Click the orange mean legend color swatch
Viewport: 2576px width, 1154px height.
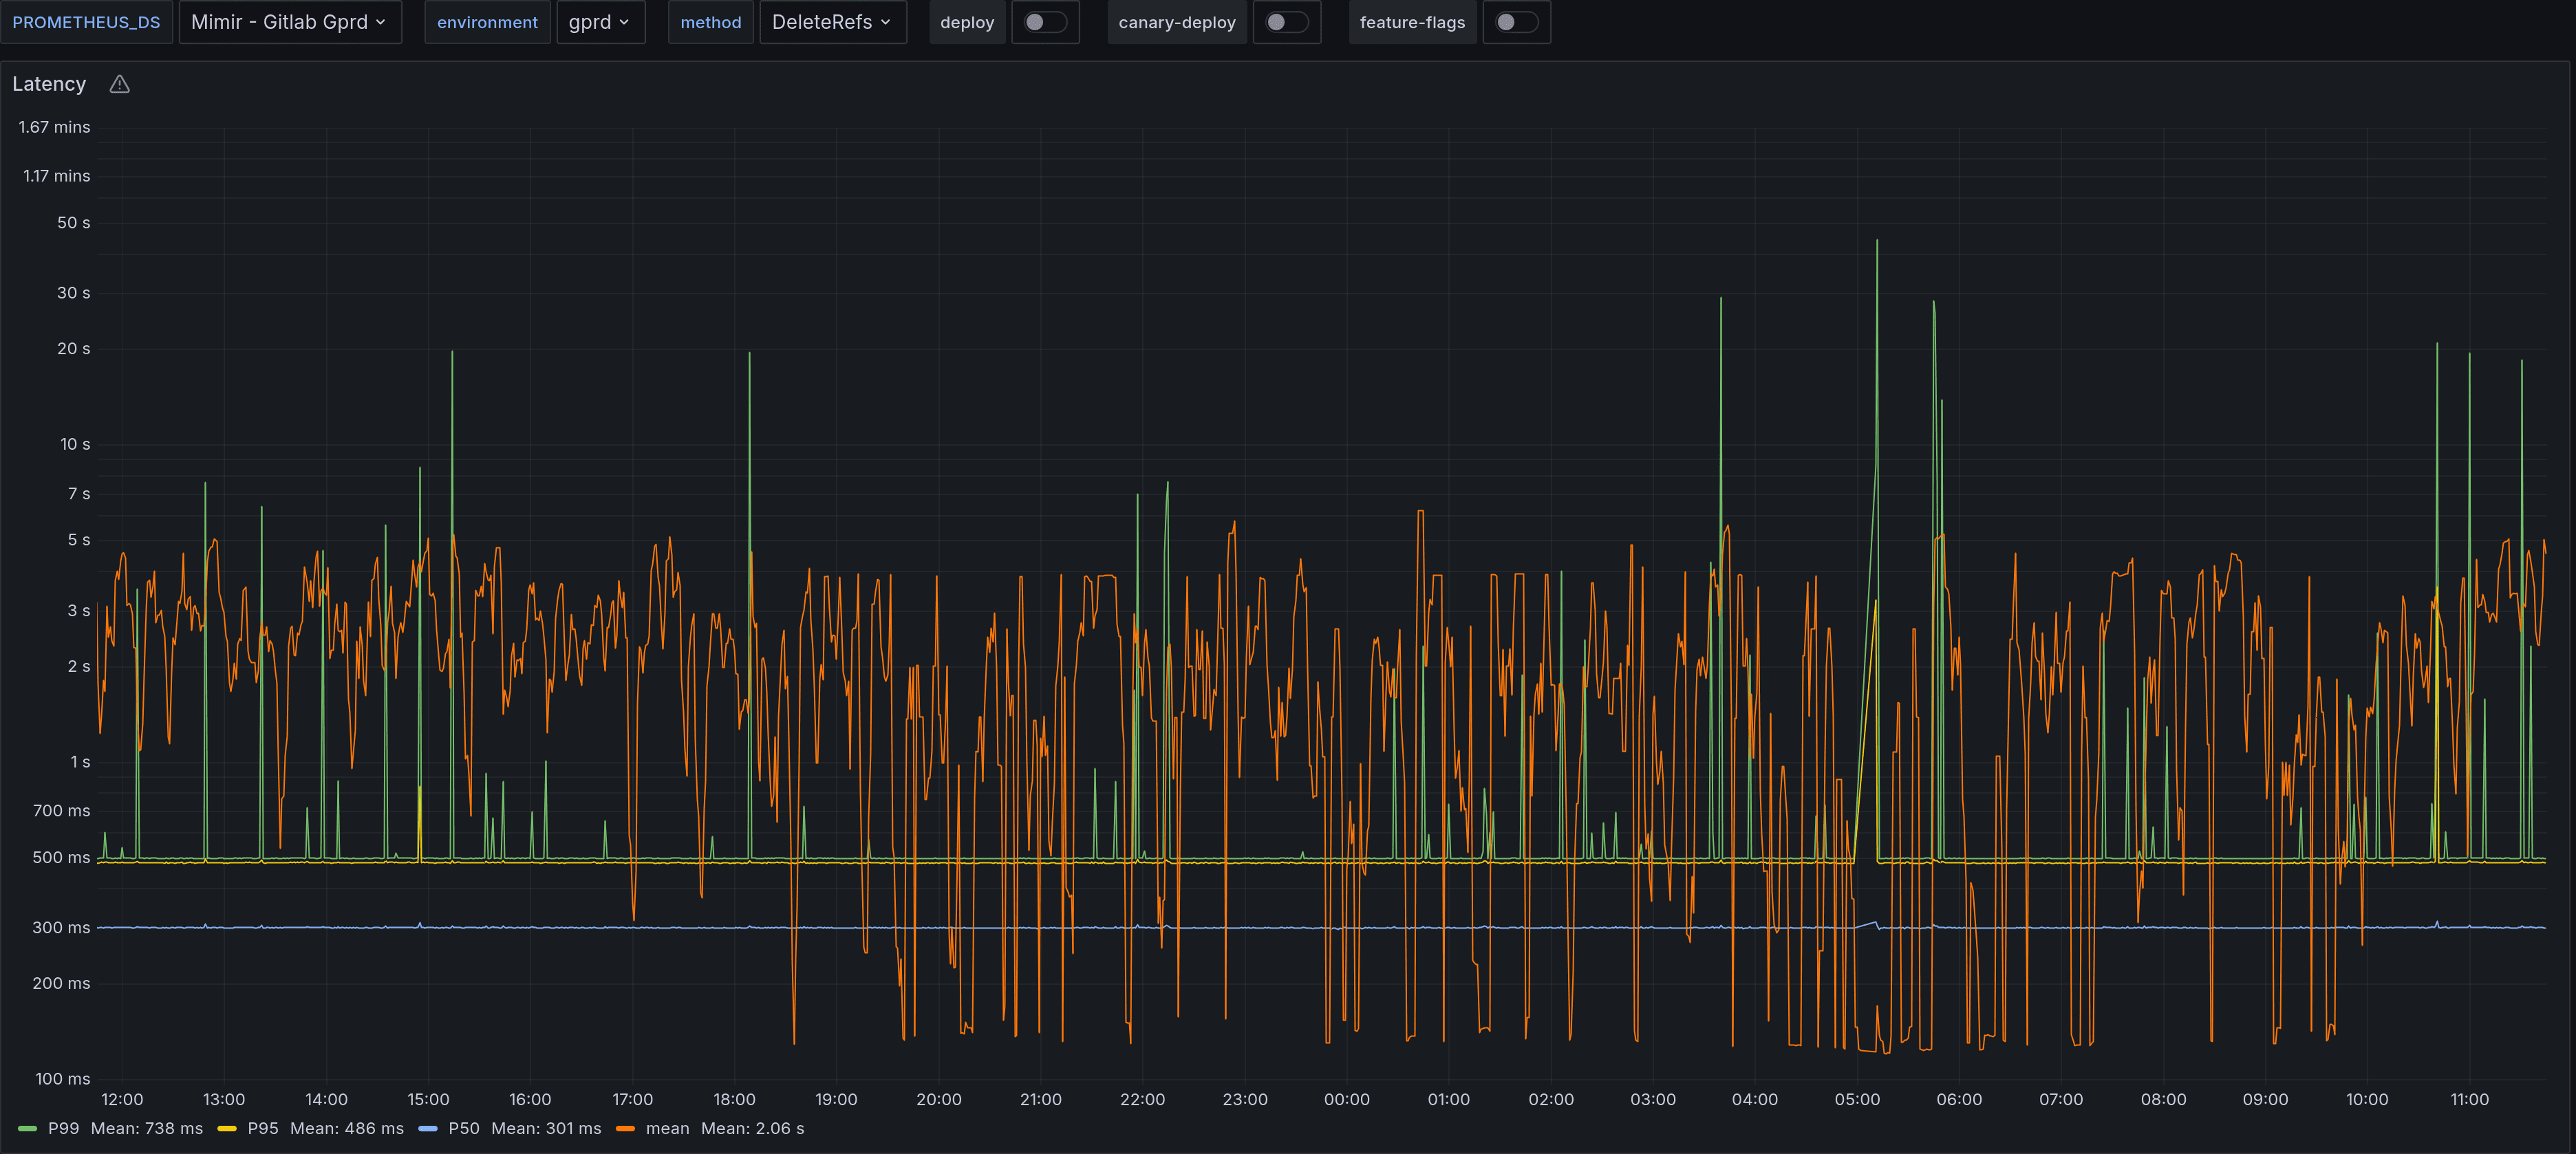click(626, 1129)
